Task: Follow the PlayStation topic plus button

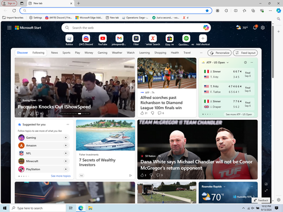Action: (66, 169)
